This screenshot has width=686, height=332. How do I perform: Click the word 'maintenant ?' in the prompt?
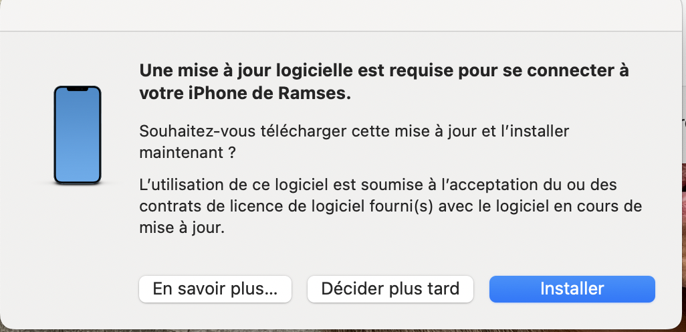pos(187,153)
